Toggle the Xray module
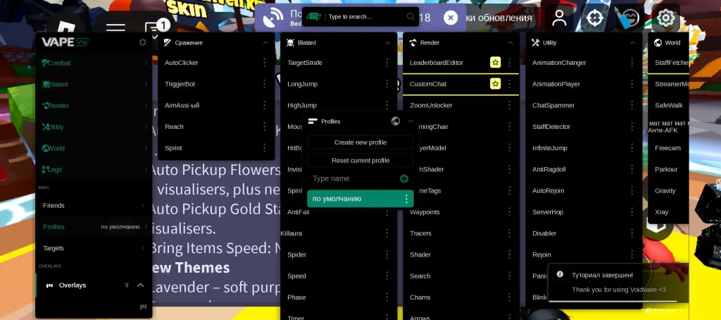The width and height of the screenshot is (721, 320). tap(669, 212)
